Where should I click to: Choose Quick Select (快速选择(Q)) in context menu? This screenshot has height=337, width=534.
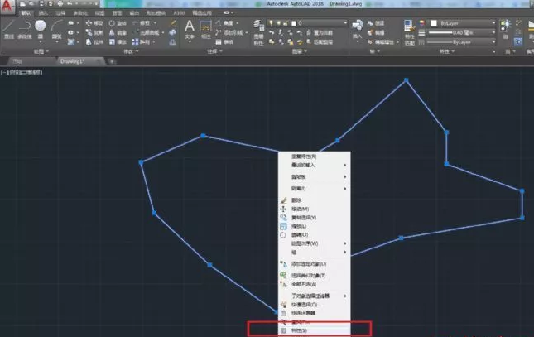click(315, 304)
